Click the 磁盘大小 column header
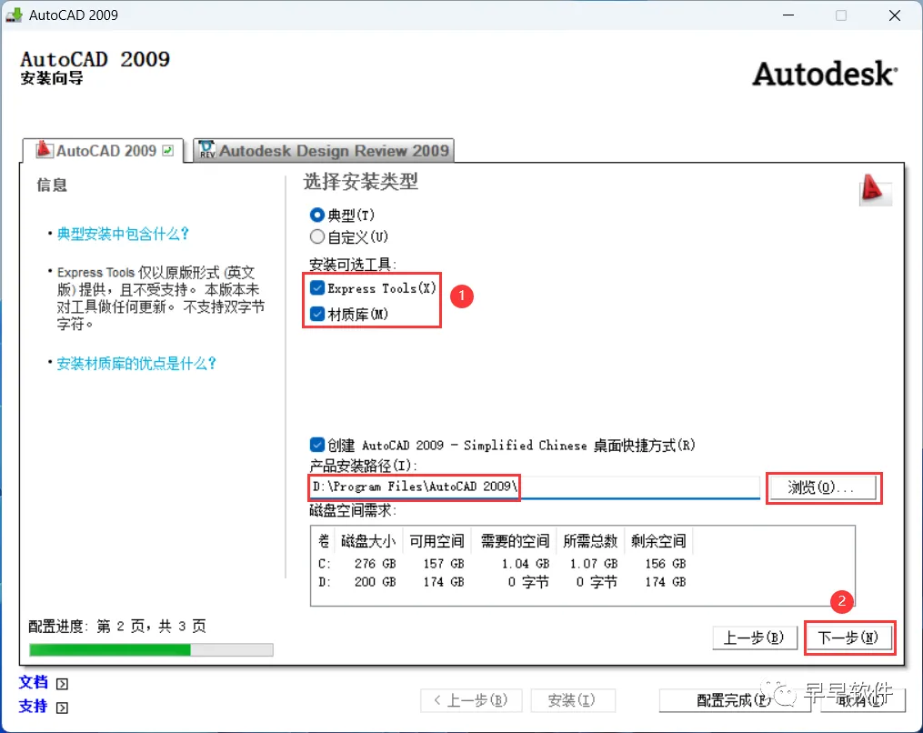This screenshot has width=923, height=733. (x=368, y=541)
